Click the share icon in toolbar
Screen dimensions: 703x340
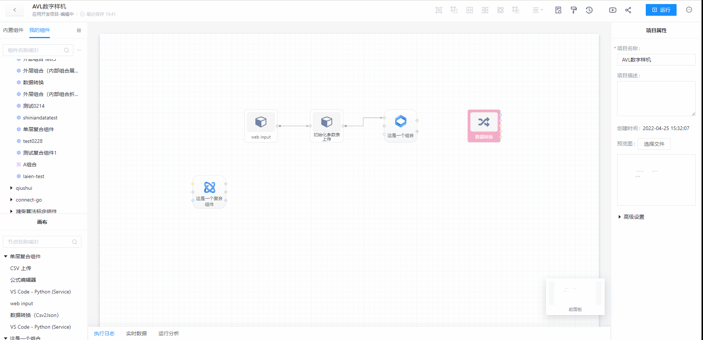coord(628,10)
